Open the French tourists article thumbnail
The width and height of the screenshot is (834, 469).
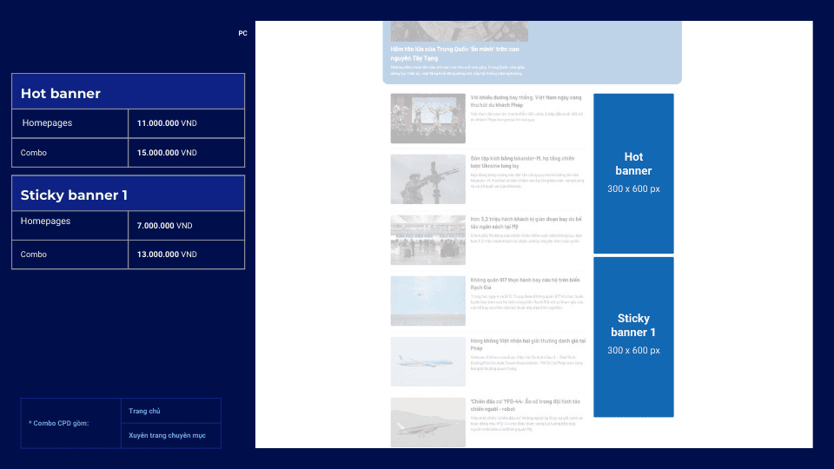(x=427, y=118)
